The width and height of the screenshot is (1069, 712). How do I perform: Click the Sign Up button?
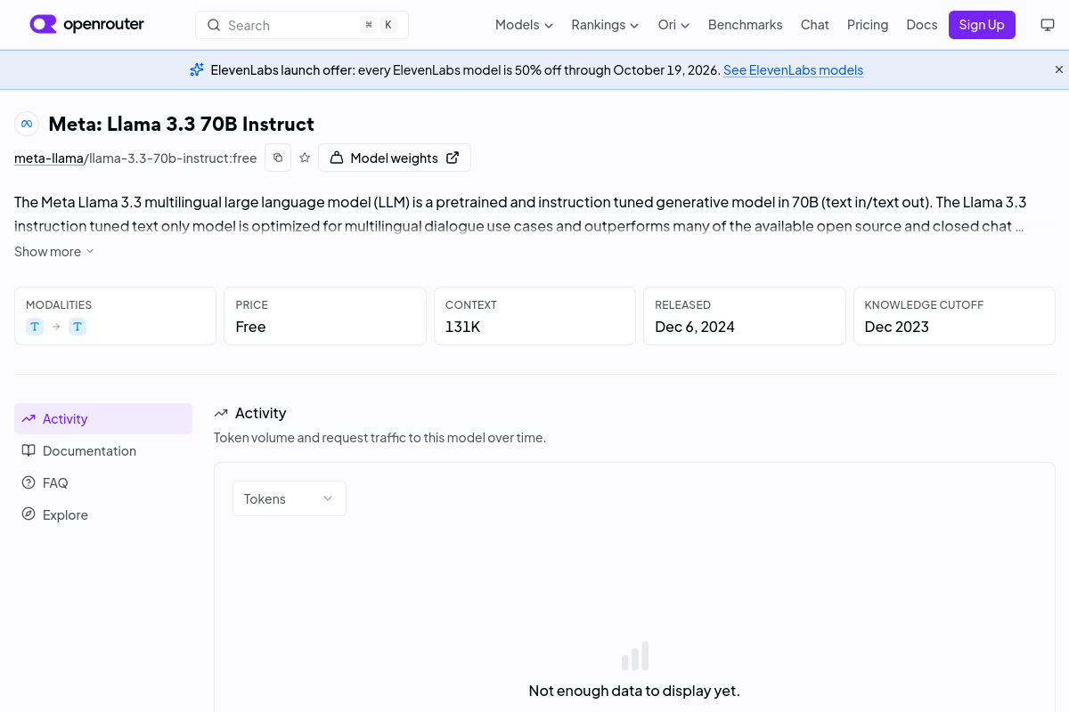coord(982,25)
